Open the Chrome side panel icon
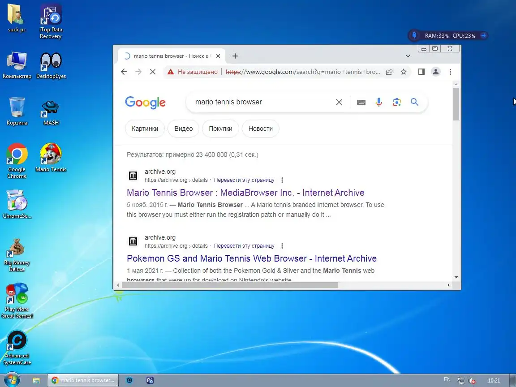516x387 pixels. 421,72
